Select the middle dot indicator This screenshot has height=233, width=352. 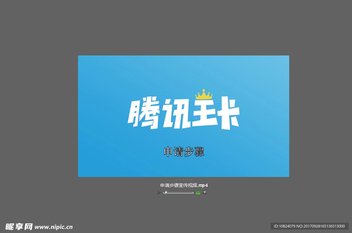tap(184, 180)
